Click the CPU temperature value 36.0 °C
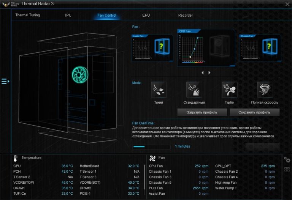292x200 pixels. pos(67,166)
